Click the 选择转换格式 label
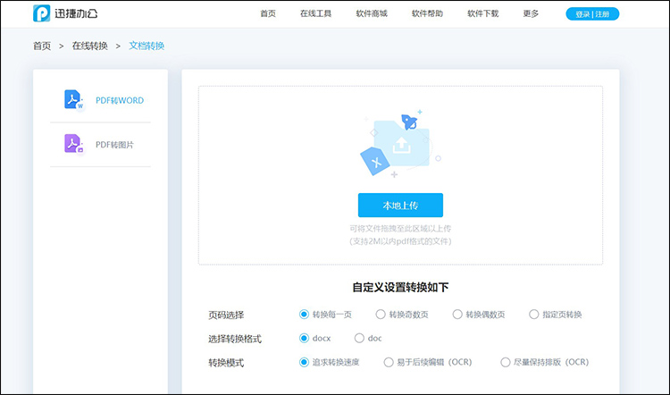The height and width of the screenshot is (395, 670). [x=235, y=339]
